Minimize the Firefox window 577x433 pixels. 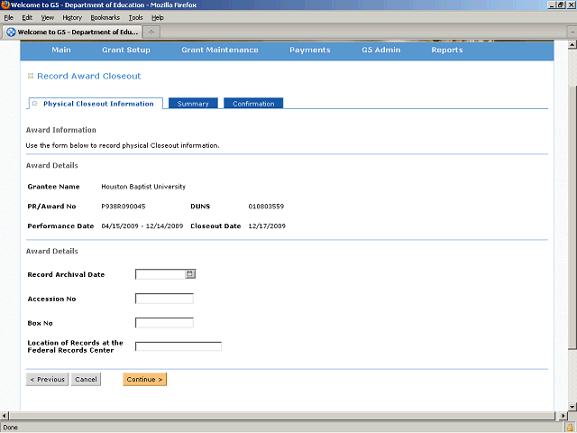pos(552,5)
